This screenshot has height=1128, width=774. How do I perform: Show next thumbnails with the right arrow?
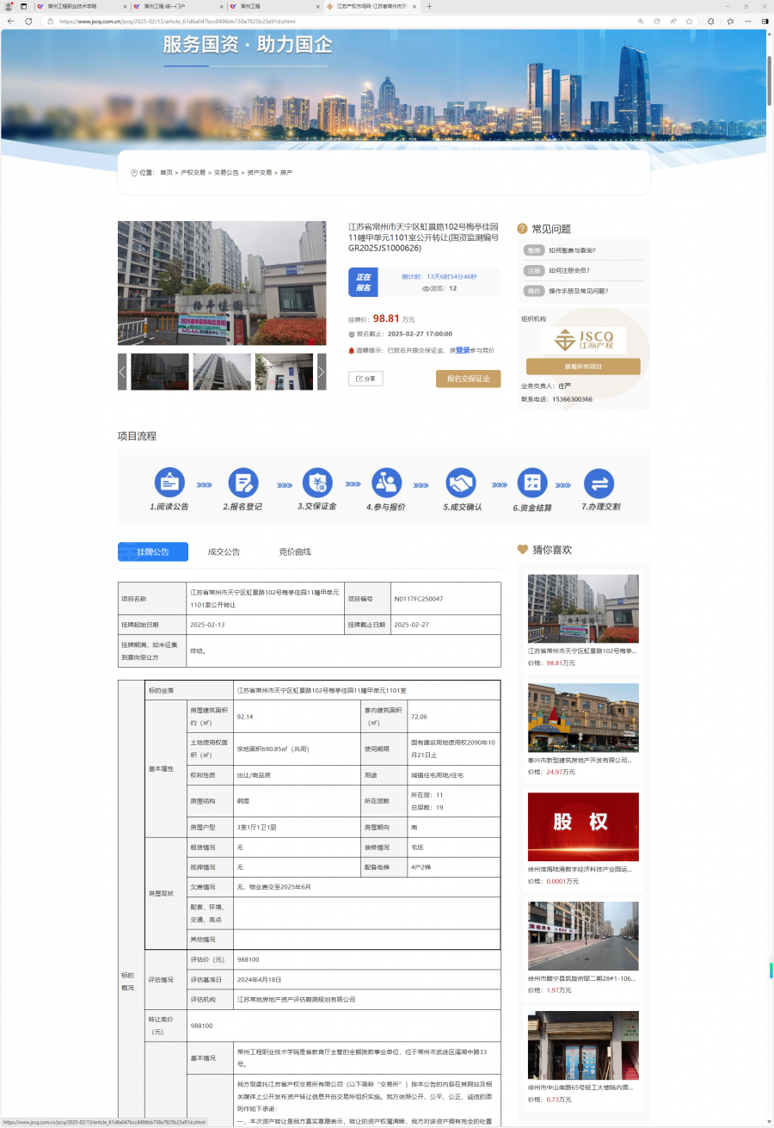pos(322,372)
